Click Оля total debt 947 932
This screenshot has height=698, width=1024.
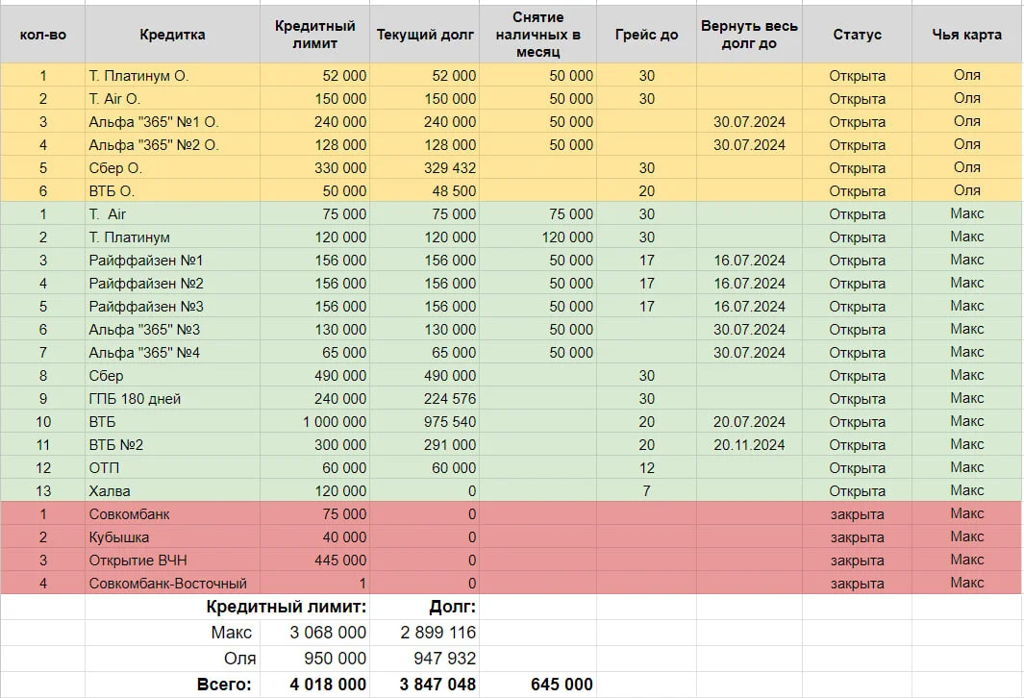point(424,659)
